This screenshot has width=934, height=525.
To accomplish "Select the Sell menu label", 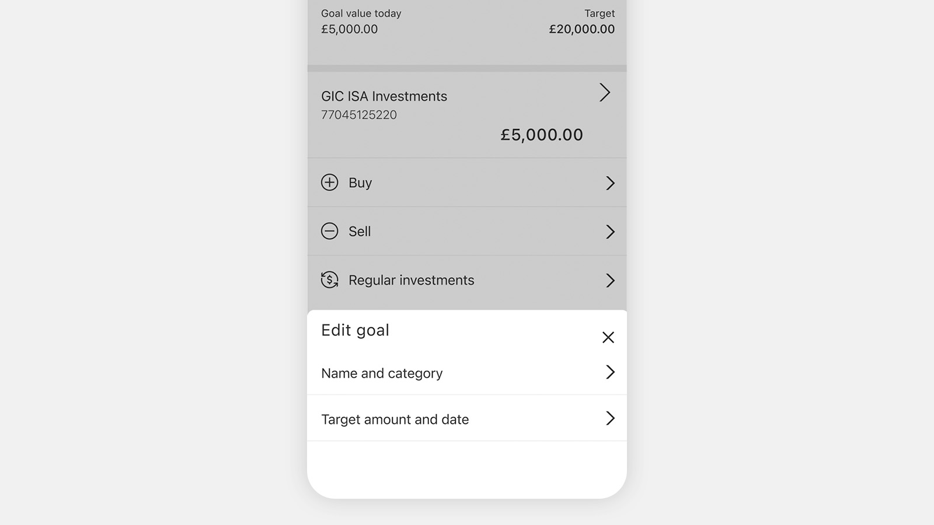I will coord(360,232).
